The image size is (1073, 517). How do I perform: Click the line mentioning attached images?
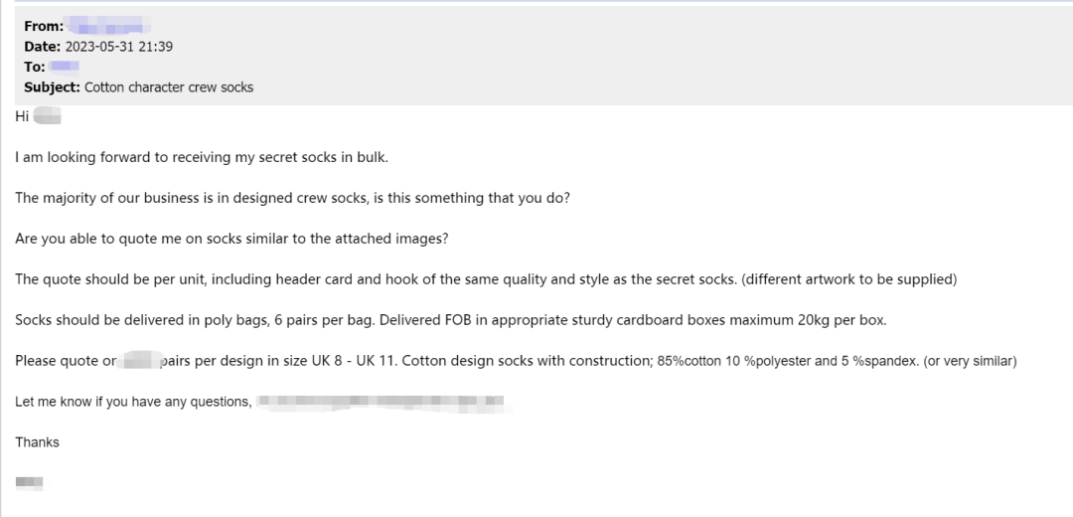[x=231, y=239]
